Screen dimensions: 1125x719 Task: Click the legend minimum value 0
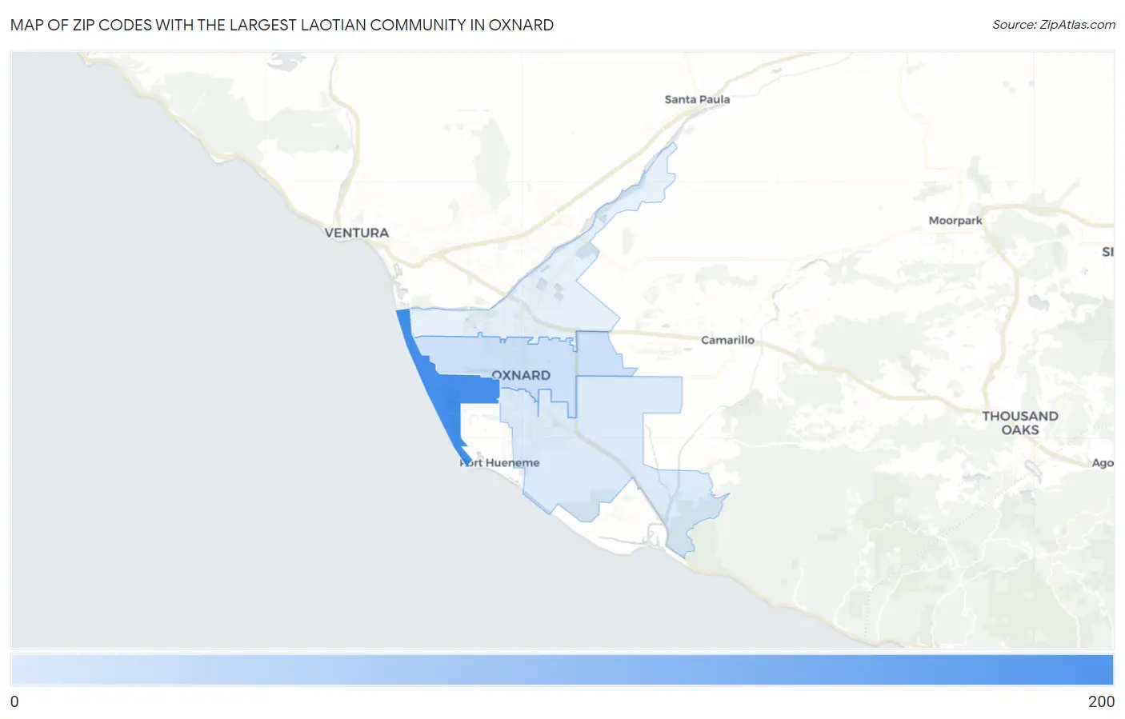tap(14, 701)
